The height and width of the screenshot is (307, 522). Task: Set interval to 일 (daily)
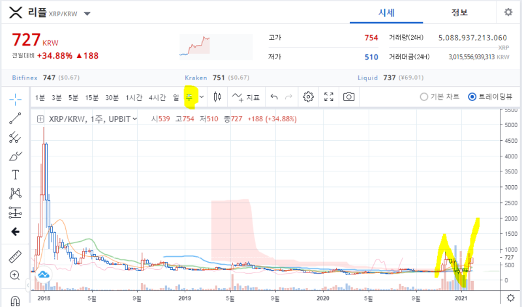(176, 98)
